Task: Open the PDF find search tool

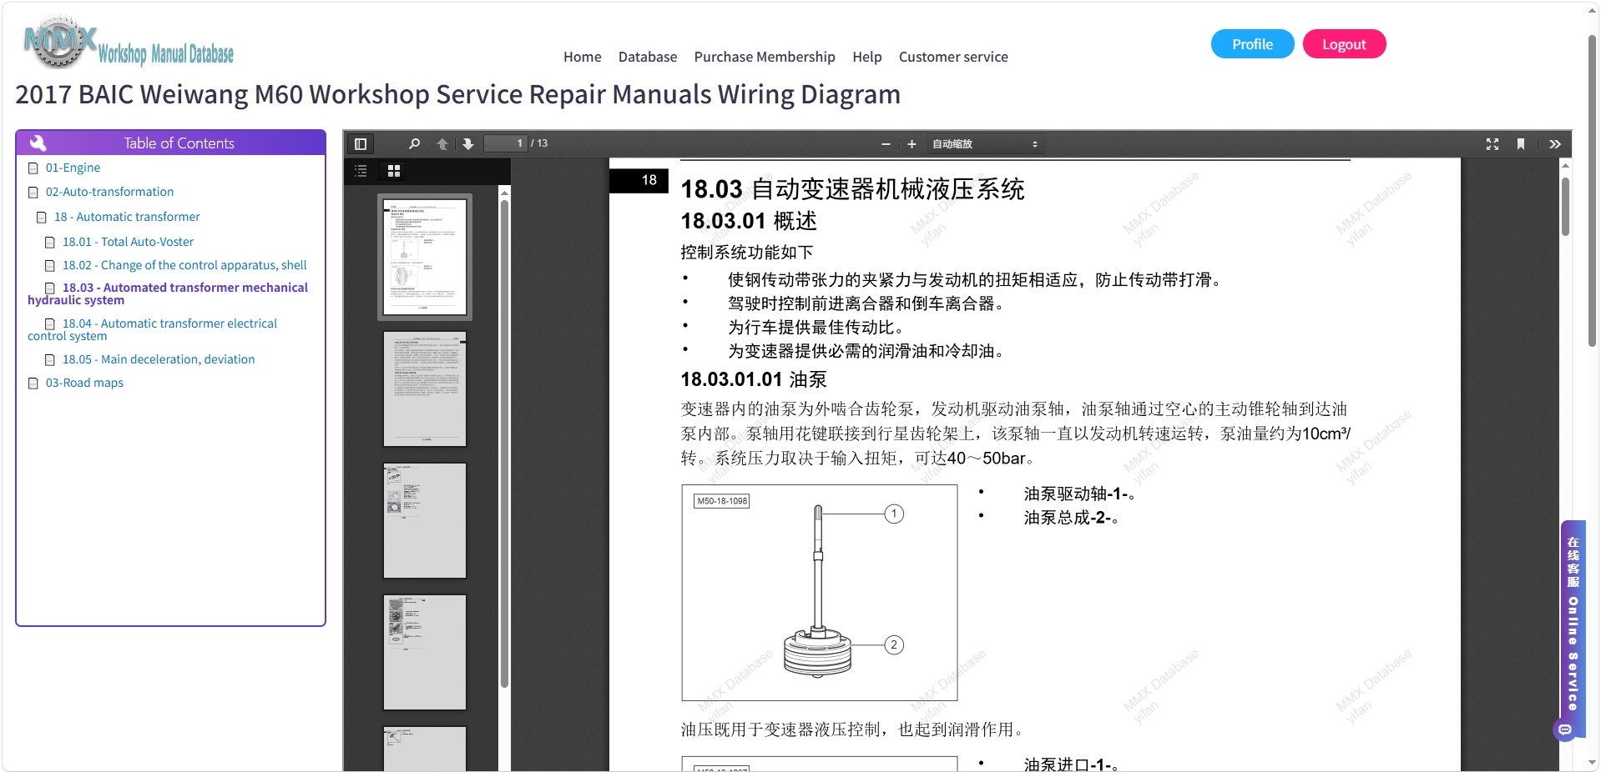Action: click(414, 143)
